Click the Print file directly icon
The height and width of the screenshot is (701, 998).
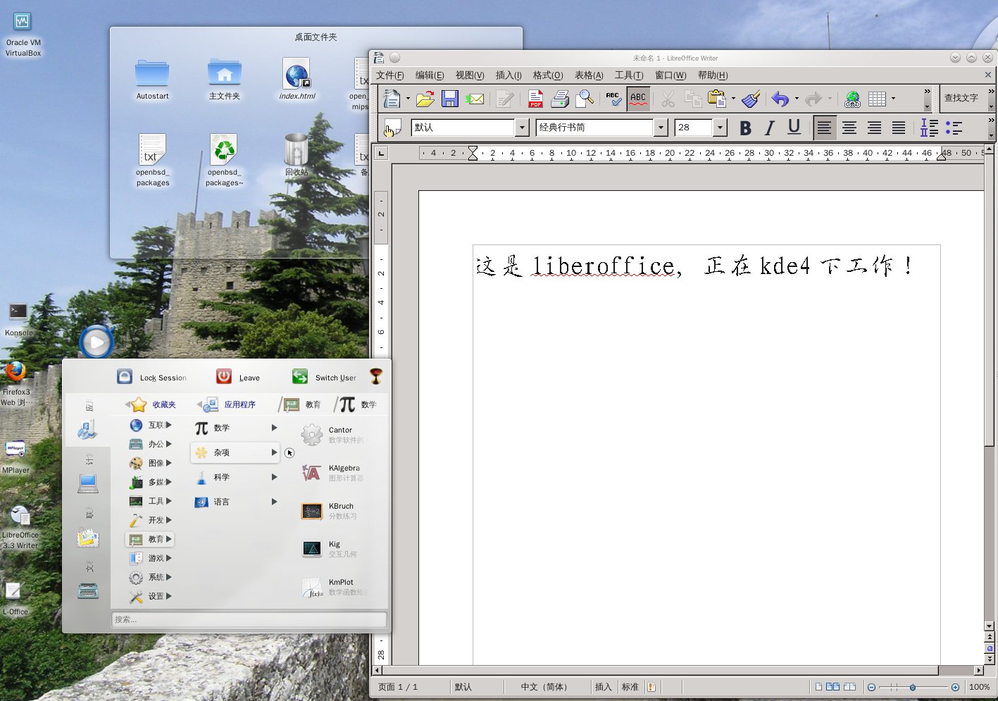[x=560, y=99]
